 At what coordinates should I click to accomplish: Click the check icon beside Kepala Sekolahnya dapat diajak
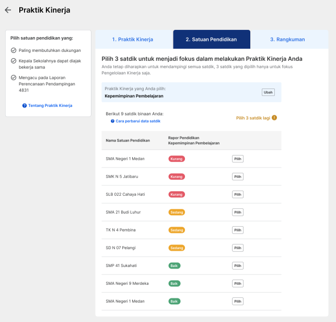pyautogui.click(x=14, y=61)
